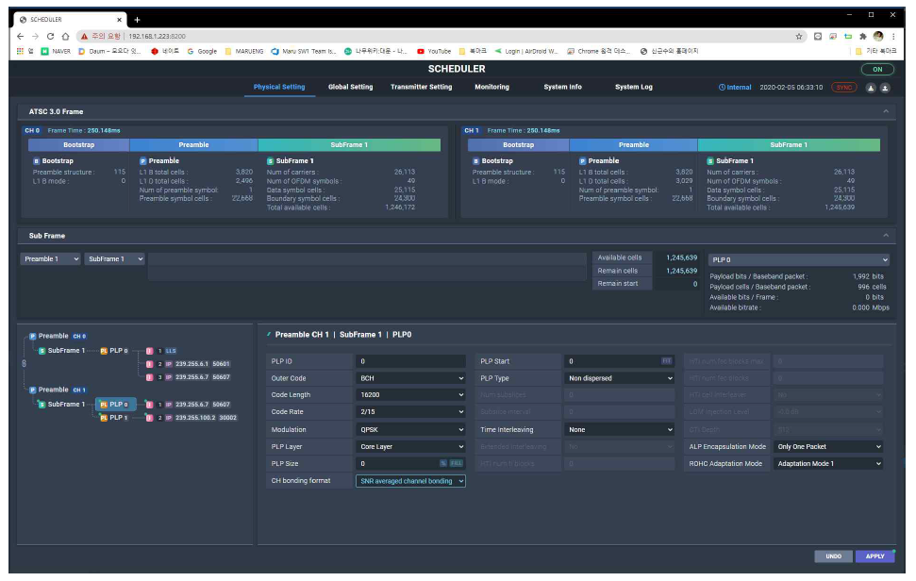
Task: Select PLP 0 under Preamble CH 0
Action: tap(114, 351)
